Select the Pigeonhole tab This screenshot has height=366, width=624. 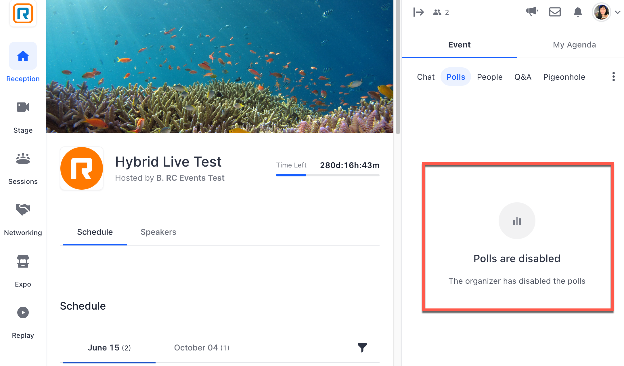click(x=564, y=77)
